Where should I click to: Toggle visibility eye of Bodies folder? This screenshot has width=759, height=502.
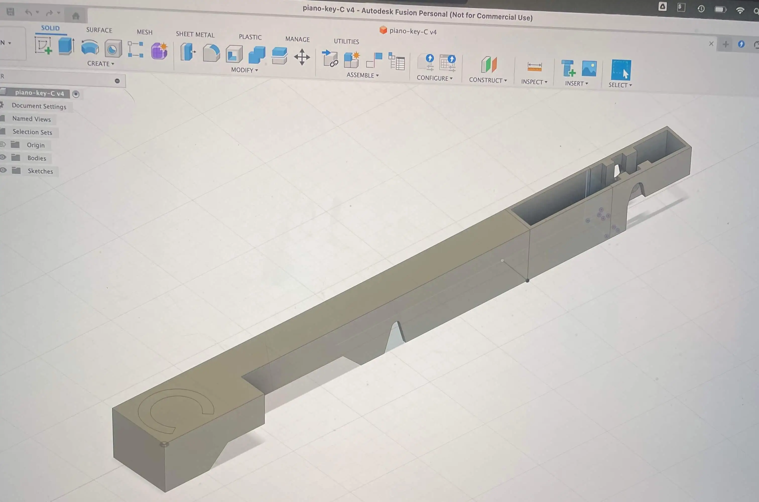click(3, 157)
